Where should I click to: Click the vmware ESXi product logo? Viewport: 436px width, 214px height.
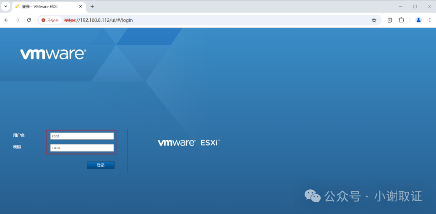[x=189, y=143]
